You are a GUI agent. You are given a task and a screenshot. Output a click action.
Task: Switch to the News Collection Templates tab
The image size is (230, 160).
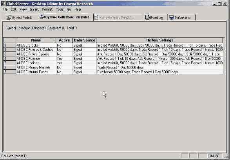coord(118,18)
